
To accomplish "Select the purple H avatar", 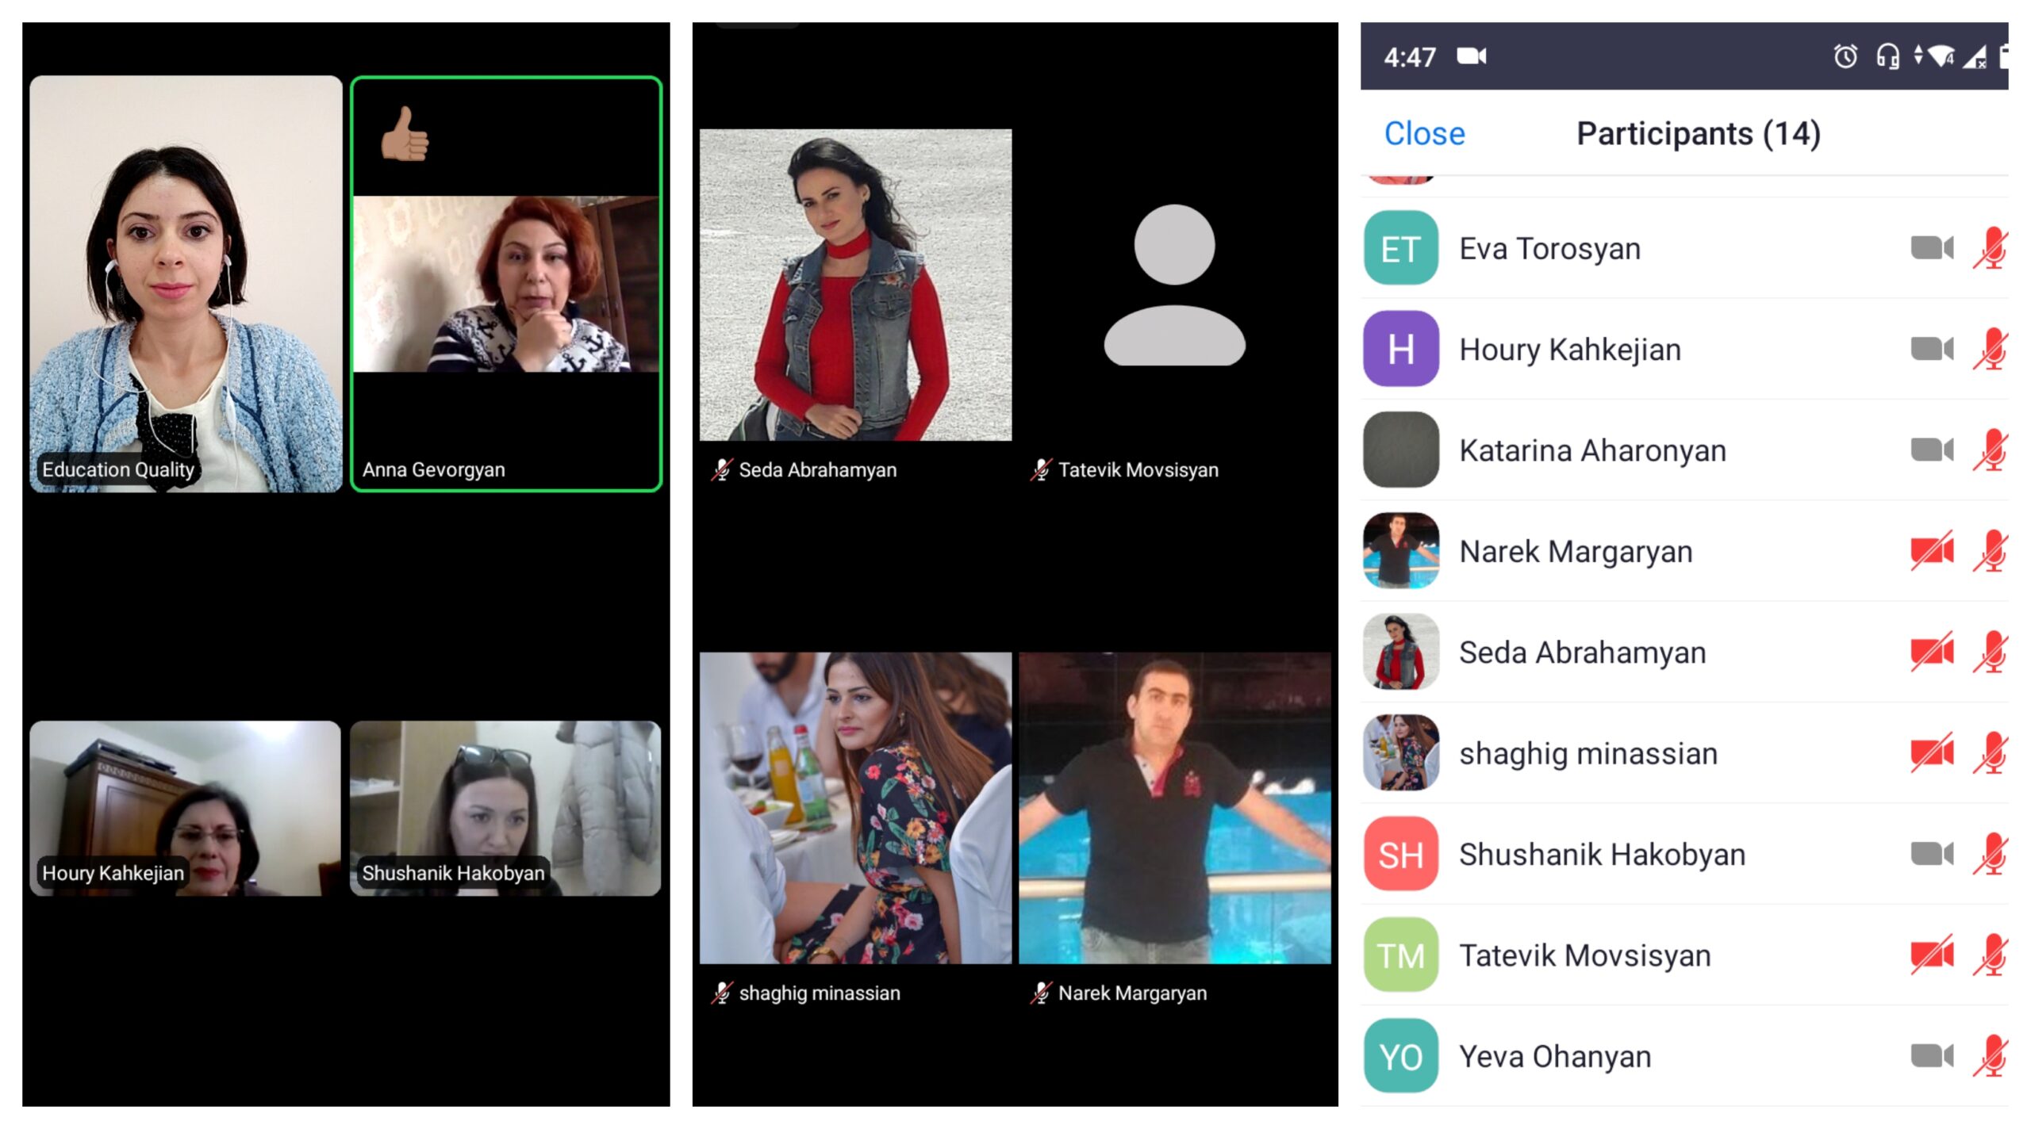I will (x=1400, y=349).
